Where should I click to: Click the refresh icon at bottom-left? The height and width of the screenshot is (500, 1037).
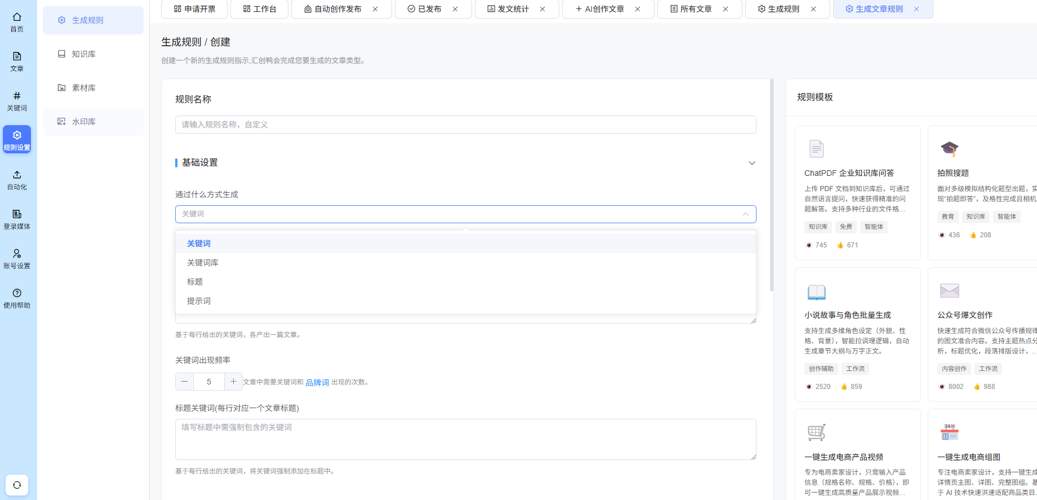tap(17, 485)
